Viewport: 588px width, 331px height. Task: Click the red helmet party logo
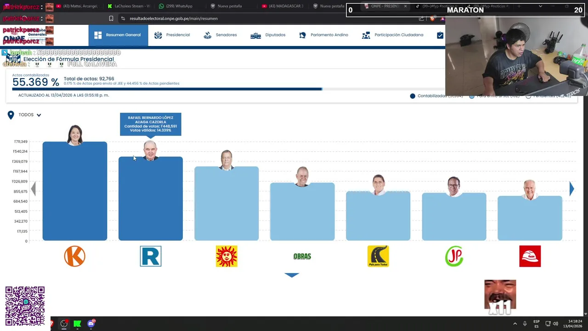[530, 256]
